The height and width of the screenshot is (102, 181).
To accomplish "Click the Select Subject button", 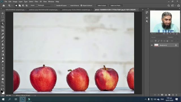I will point(102,6).
